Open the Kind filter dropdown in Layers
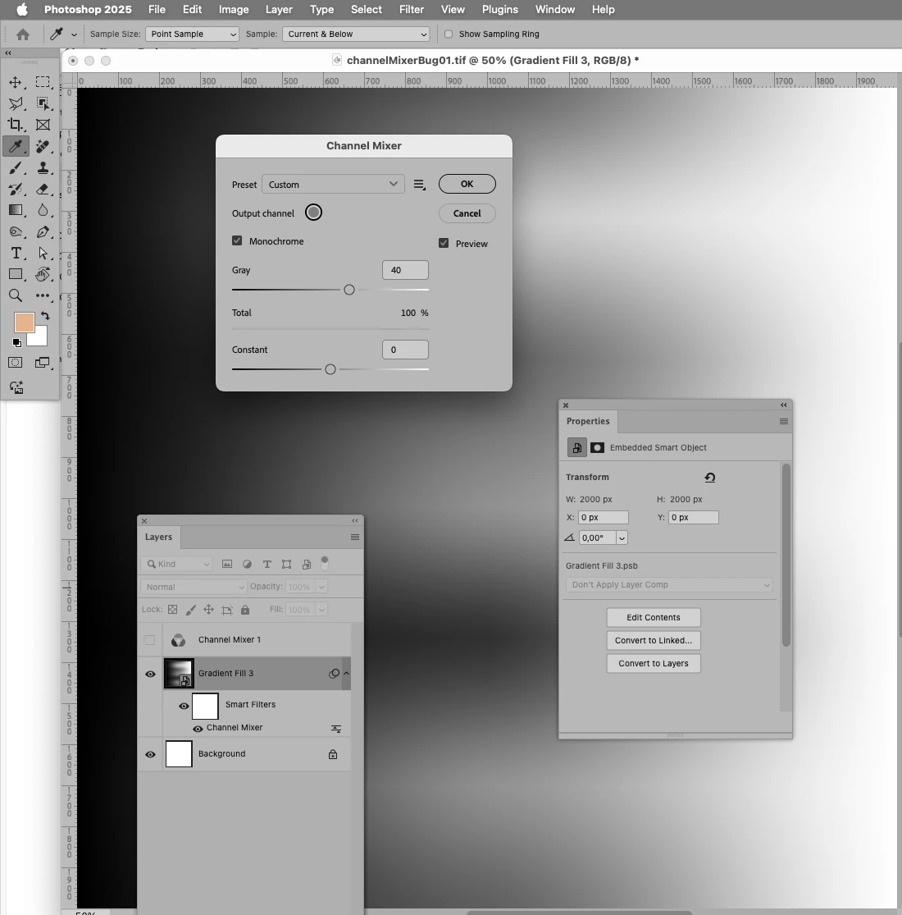Screen dimensions: 902x915 point(176,565)
